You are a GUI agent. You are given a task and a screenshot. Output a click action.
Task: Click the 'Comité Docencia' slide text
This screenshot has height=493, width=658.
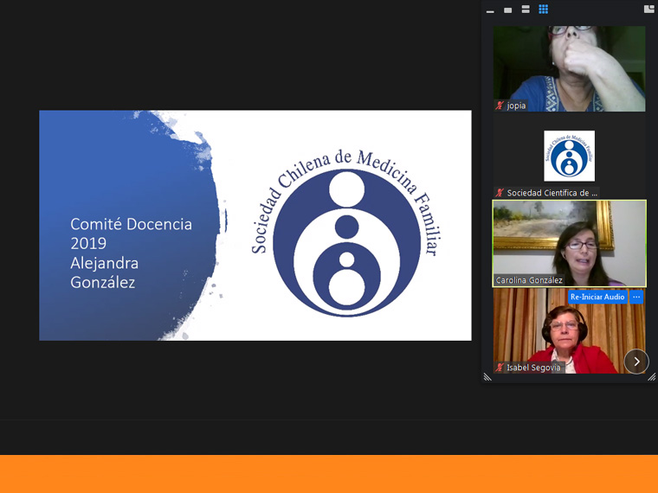pyautogui.click(x=131, y=224)
